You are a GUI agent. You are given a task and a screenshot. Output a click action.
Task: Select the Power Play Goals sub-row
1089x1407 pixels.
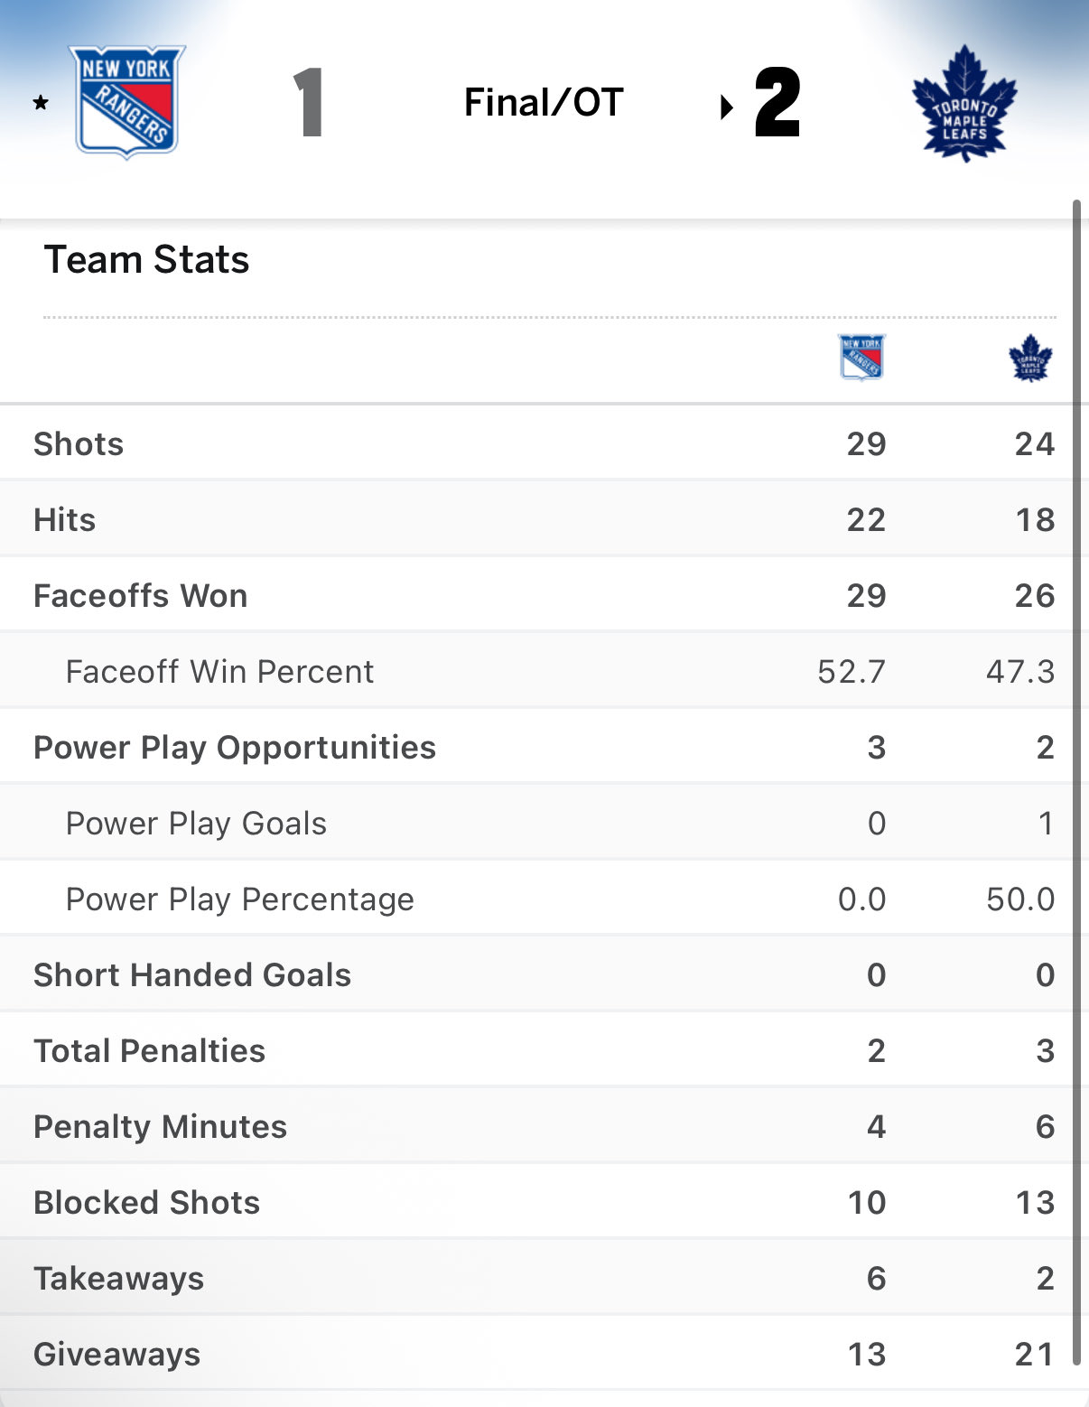click(x=196, y=824)
